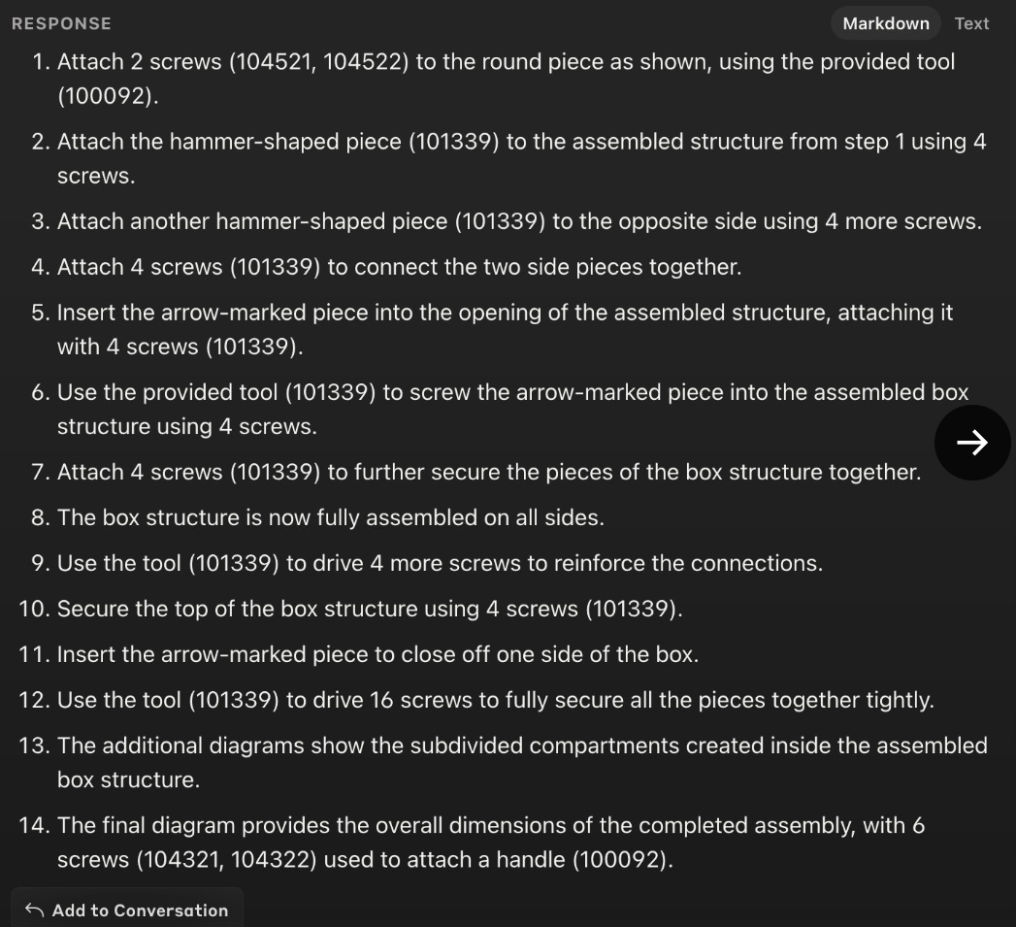Click the Add to Conversation button
The width and height of the screenshot is (1016, 927).
pos(140,910)
